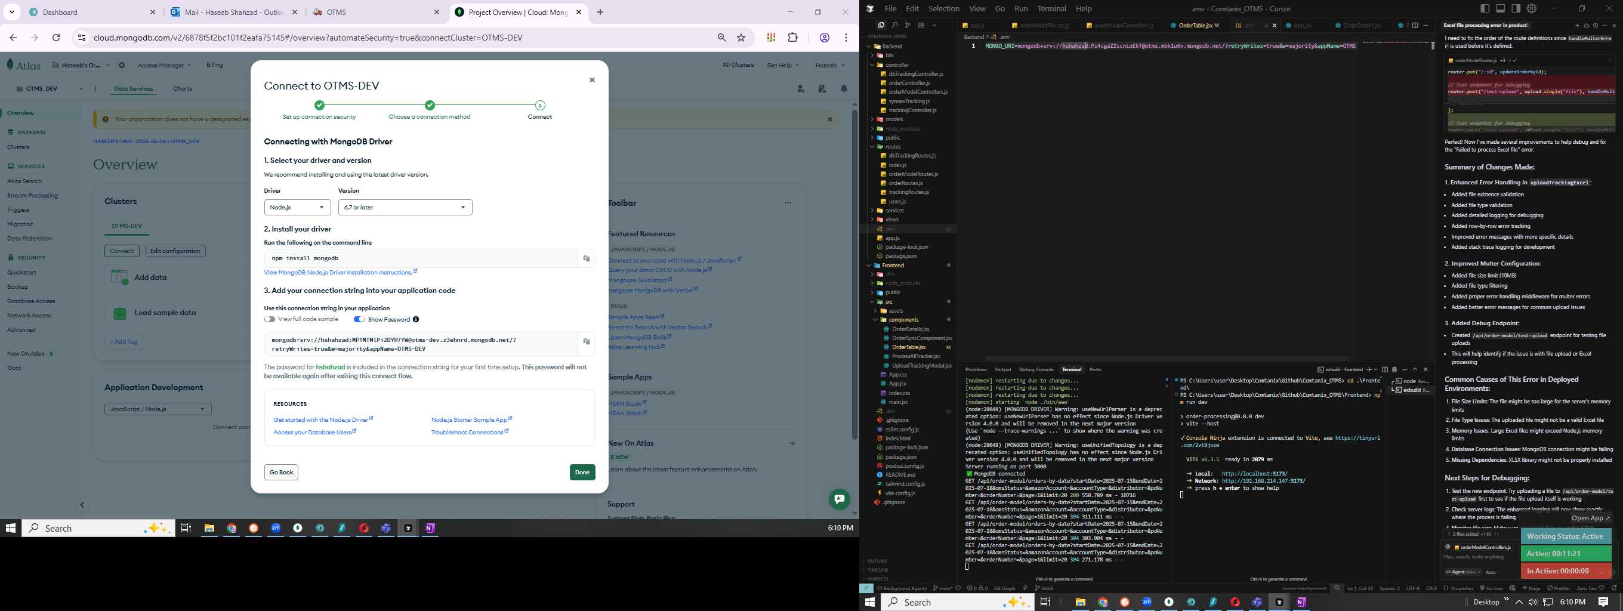Click Chrome address bar URL
Viewport: 1623px width, 611px height.
308,38
